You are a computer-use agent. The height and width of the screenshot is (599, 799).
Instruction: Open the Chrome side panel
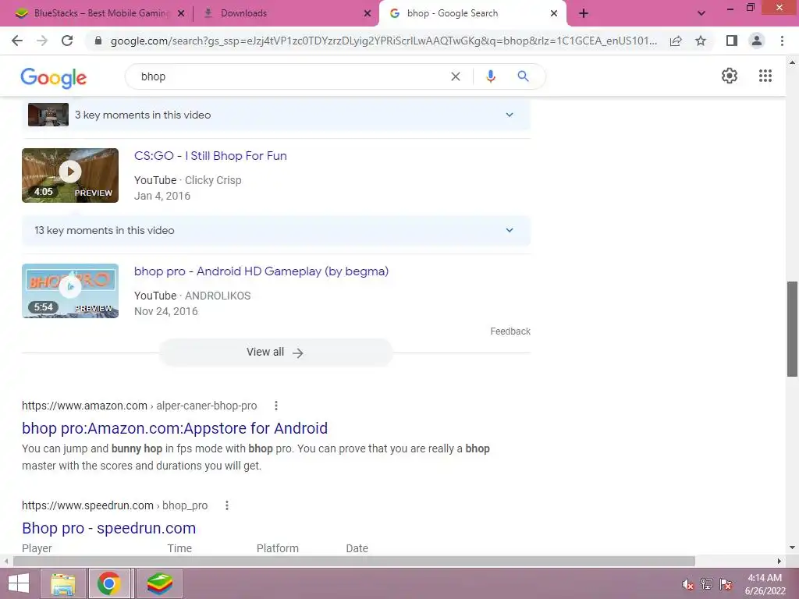click(732, 41)
